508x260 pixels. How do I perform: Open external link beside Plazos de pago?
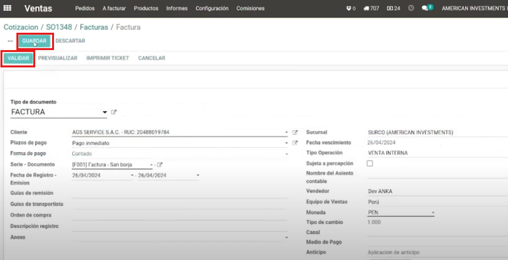point(295,143)
